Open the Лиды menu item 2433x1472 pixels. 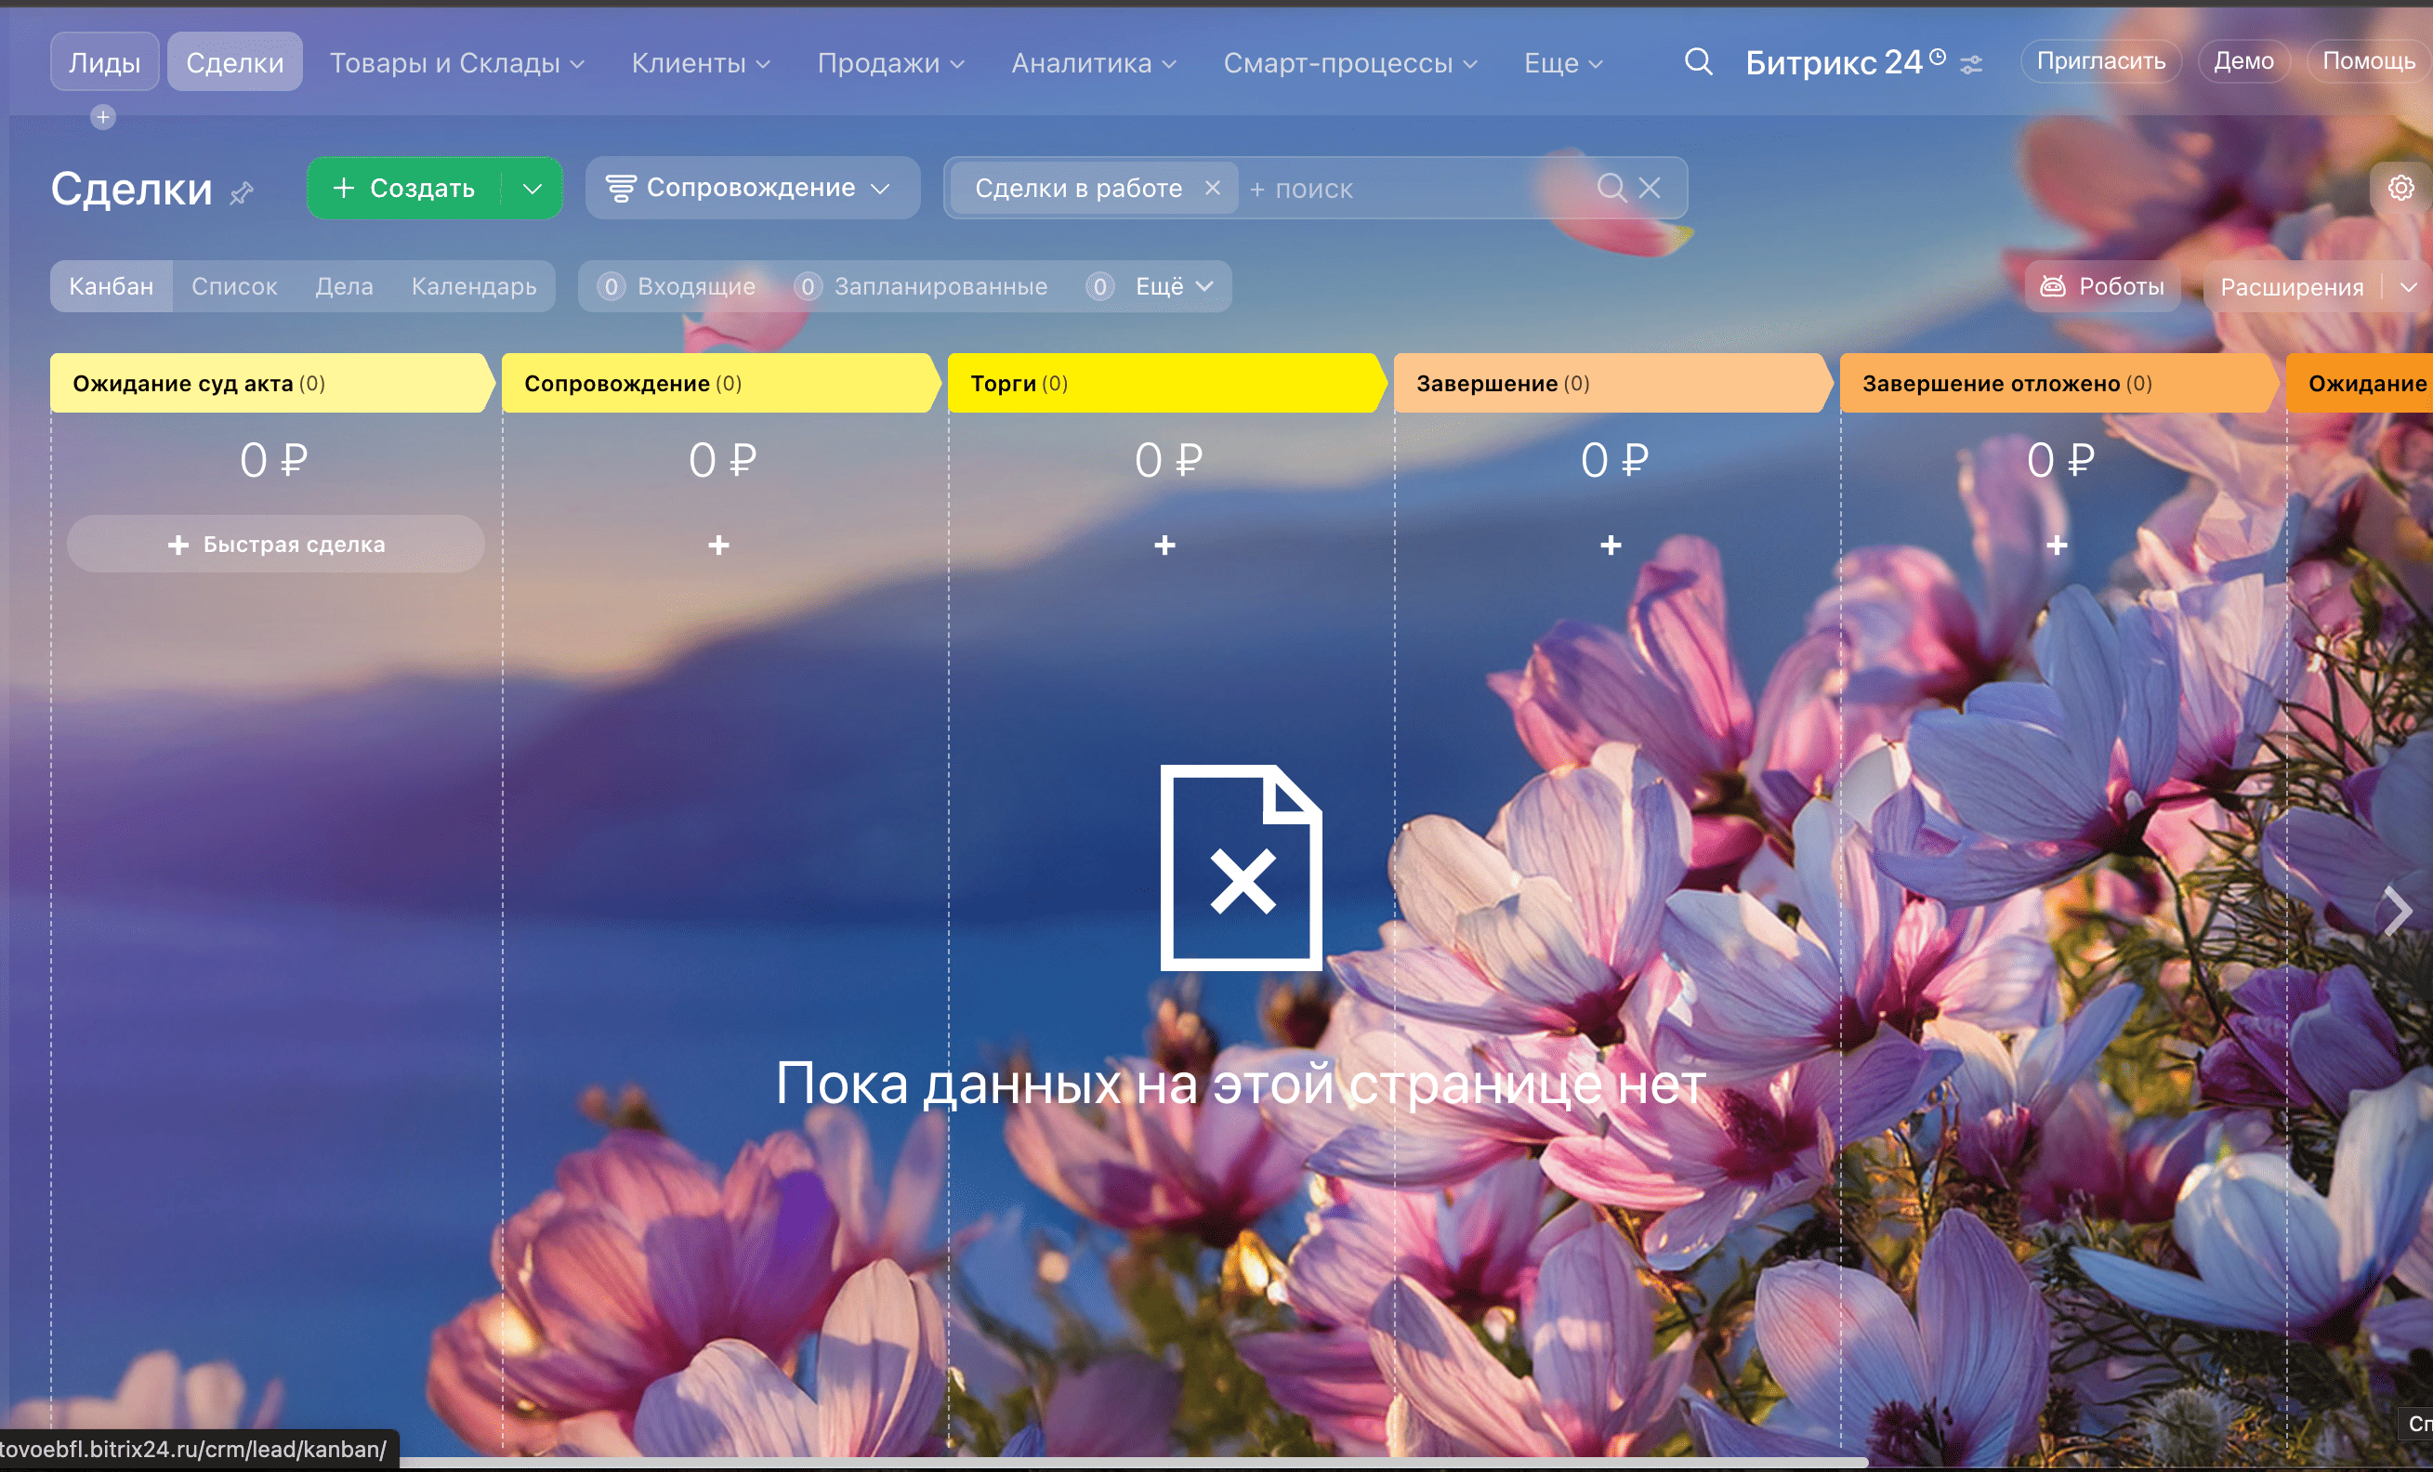coord(105,63)
